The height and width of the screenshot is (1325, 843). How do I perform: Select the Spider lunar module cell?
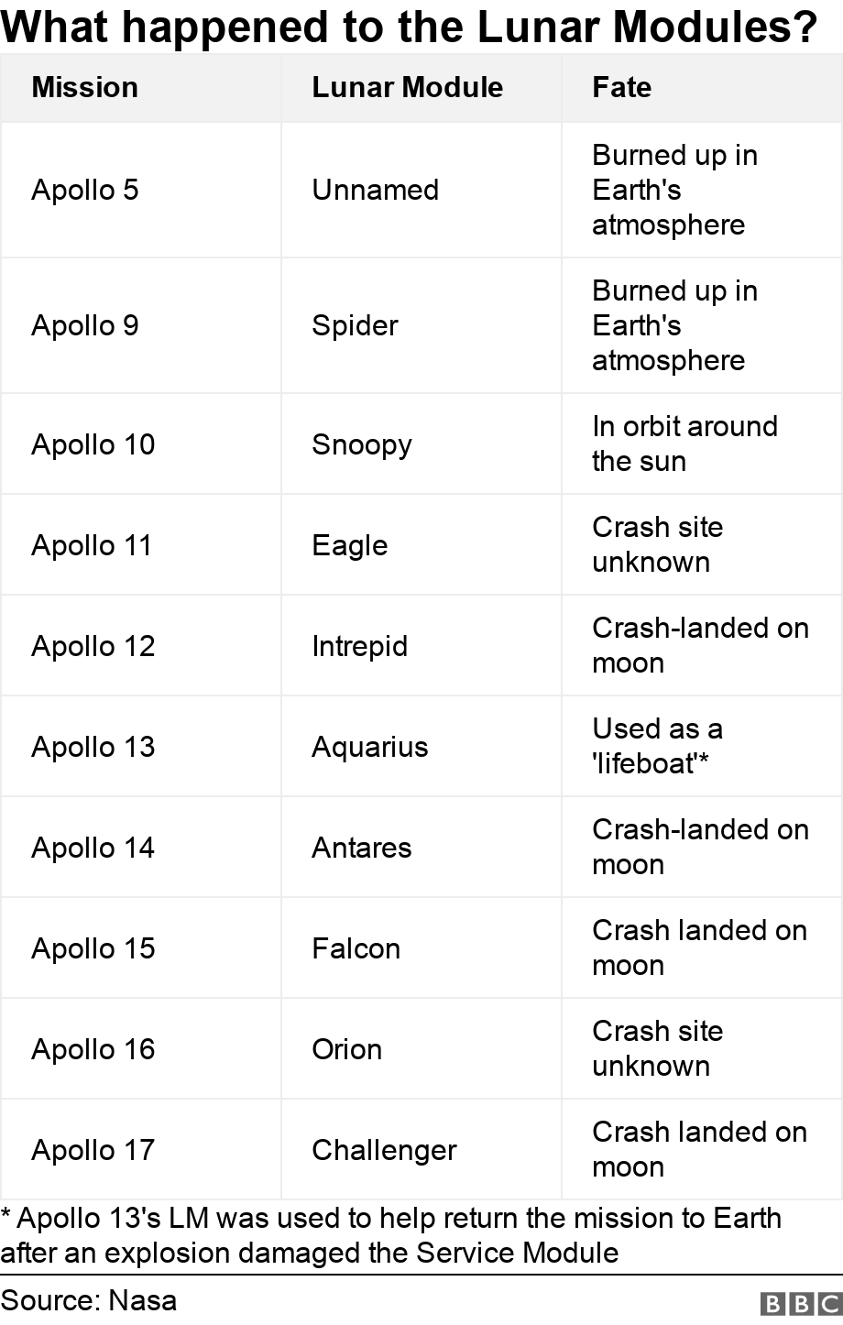pos(355,325)
